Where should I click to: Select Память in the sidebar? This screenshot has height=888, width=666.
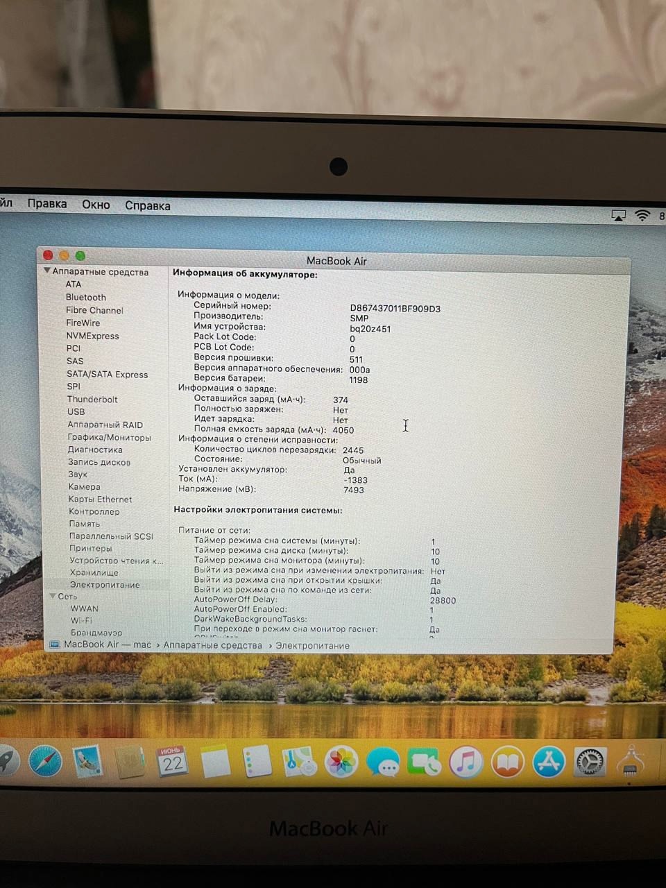85,524
